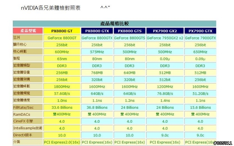Screen dimensions: 234x146
Task: Click 9.0c in the PX7900 GX2 column
Action: tap(165, 135)
